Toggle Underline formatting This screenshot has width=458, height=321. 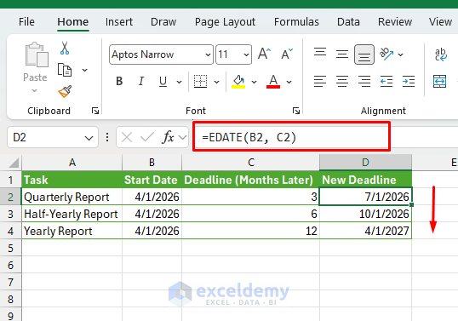163,81
